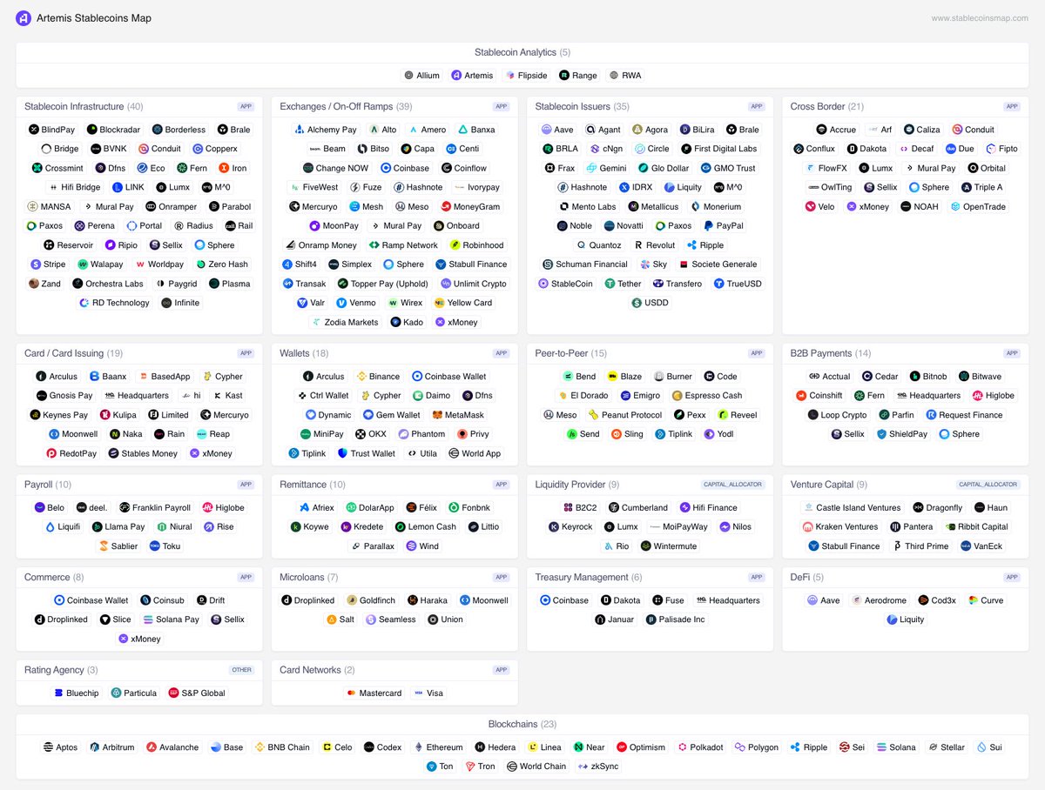Select the zkSync blockchain chip
Image resolution: width=1045 pixels, height=790 pixels.
597,767
